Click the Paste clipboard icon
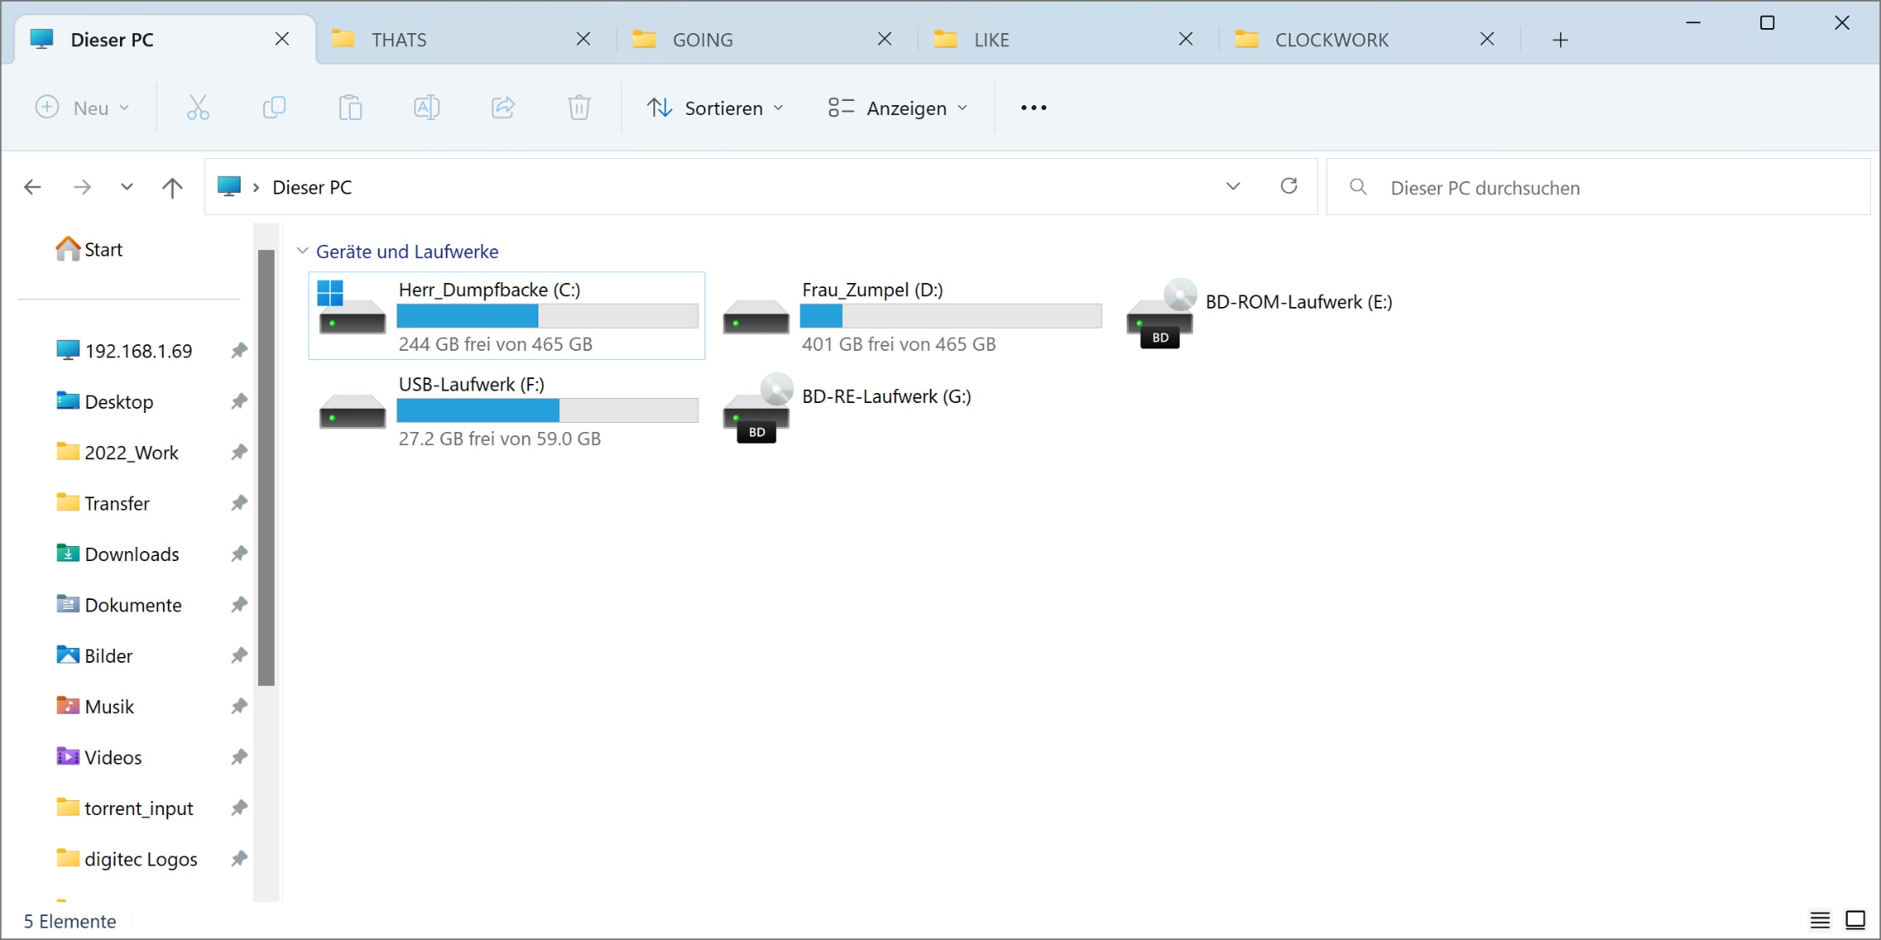This screenshot has height=940, width=1881. 350,108
